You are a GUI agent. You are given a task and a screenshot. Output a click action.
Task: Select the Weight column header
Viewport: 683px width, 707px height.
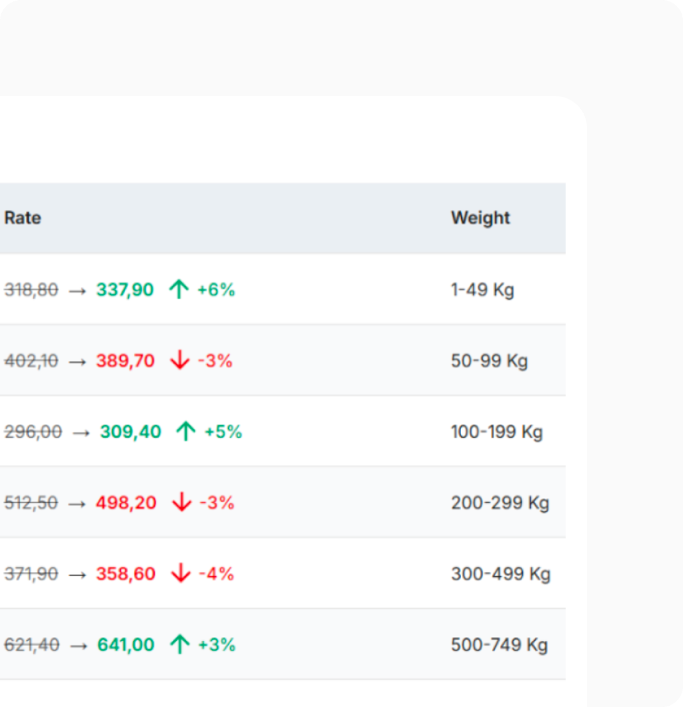[480, 218]
